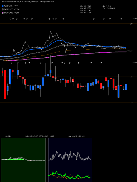Click the magenta DOW PT legend swatch
The height and width of the screenshot is (182, 137).
[x=3, y=13]
